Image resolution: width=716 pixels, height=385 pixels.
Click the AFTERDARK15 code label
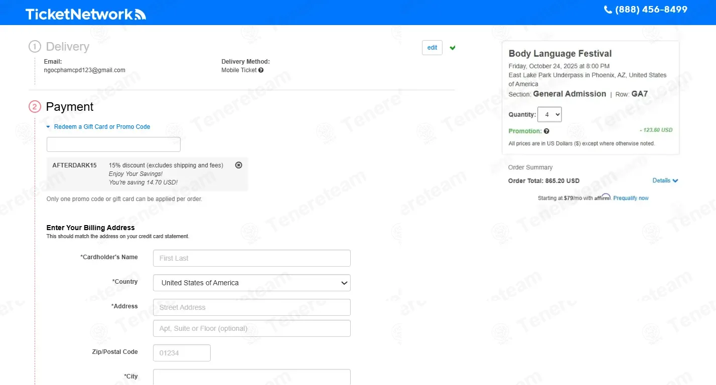coord(74,165)
